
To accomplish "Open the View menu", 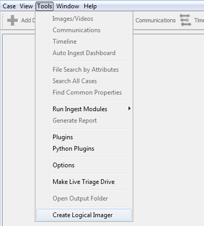I will click(26, 6).
